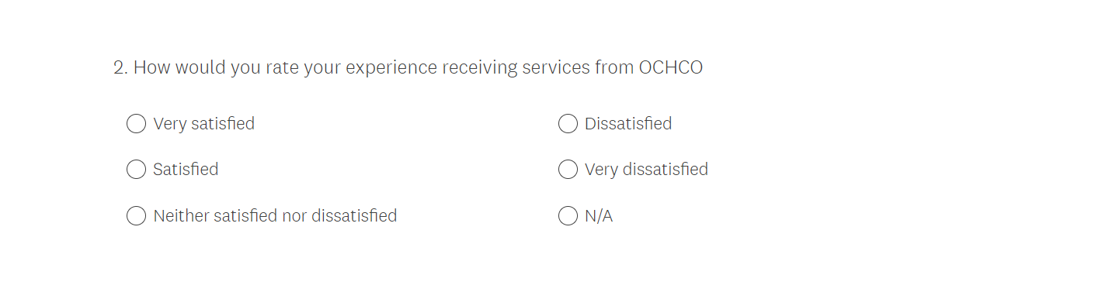1095x299 pixels.
Task: Select the "Very dissatisfied" radio circle
Action: pos(568,170)
